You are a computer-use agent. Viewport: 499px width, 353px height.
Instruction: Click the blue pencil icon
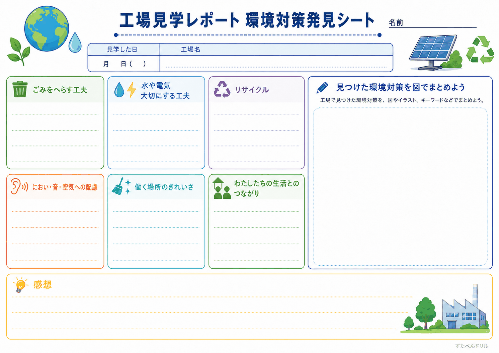pos(322,88)
